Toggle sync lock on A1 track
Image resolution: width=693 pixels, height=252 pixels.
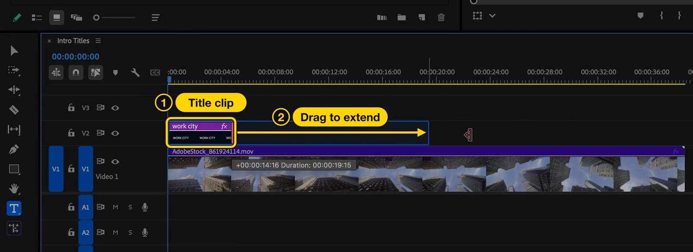click(100, 207)
